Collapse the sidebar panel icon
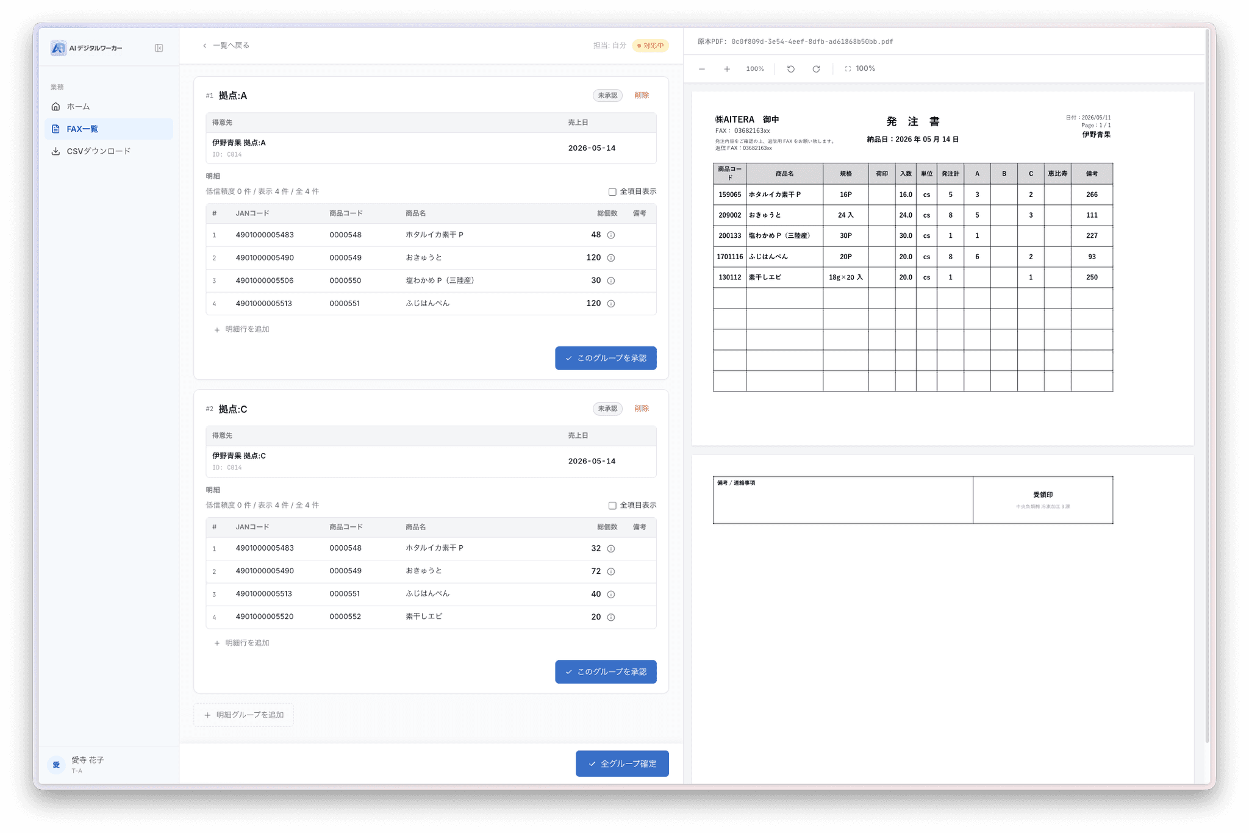1249x833 pixels. coord(159,48)
